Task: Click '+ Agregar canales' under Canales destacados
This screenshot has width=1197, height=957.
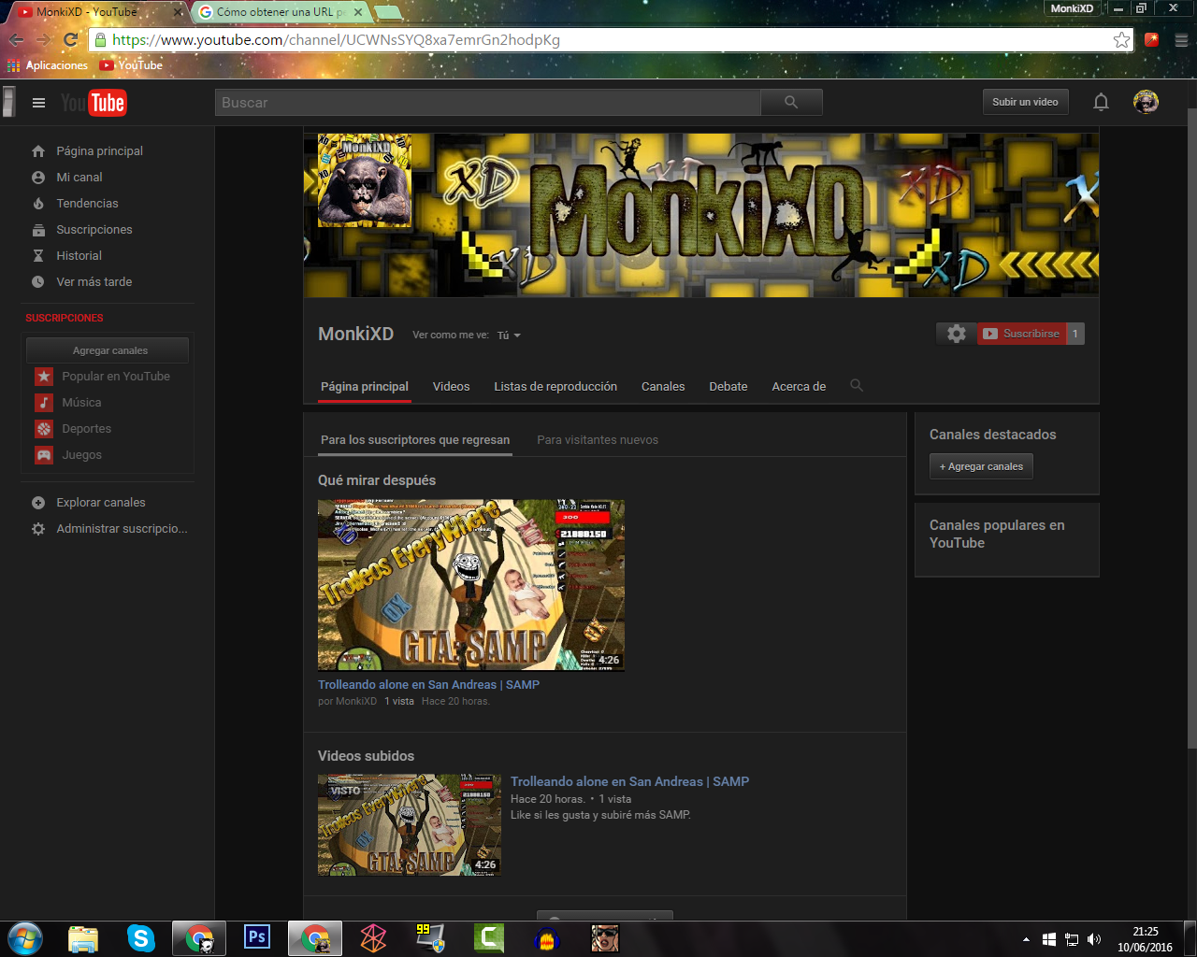Action: pos(981,466)
